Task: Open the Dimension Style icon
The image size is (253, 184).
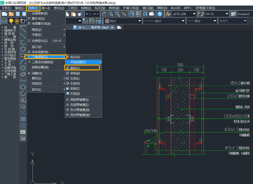Action: point(201,14)
